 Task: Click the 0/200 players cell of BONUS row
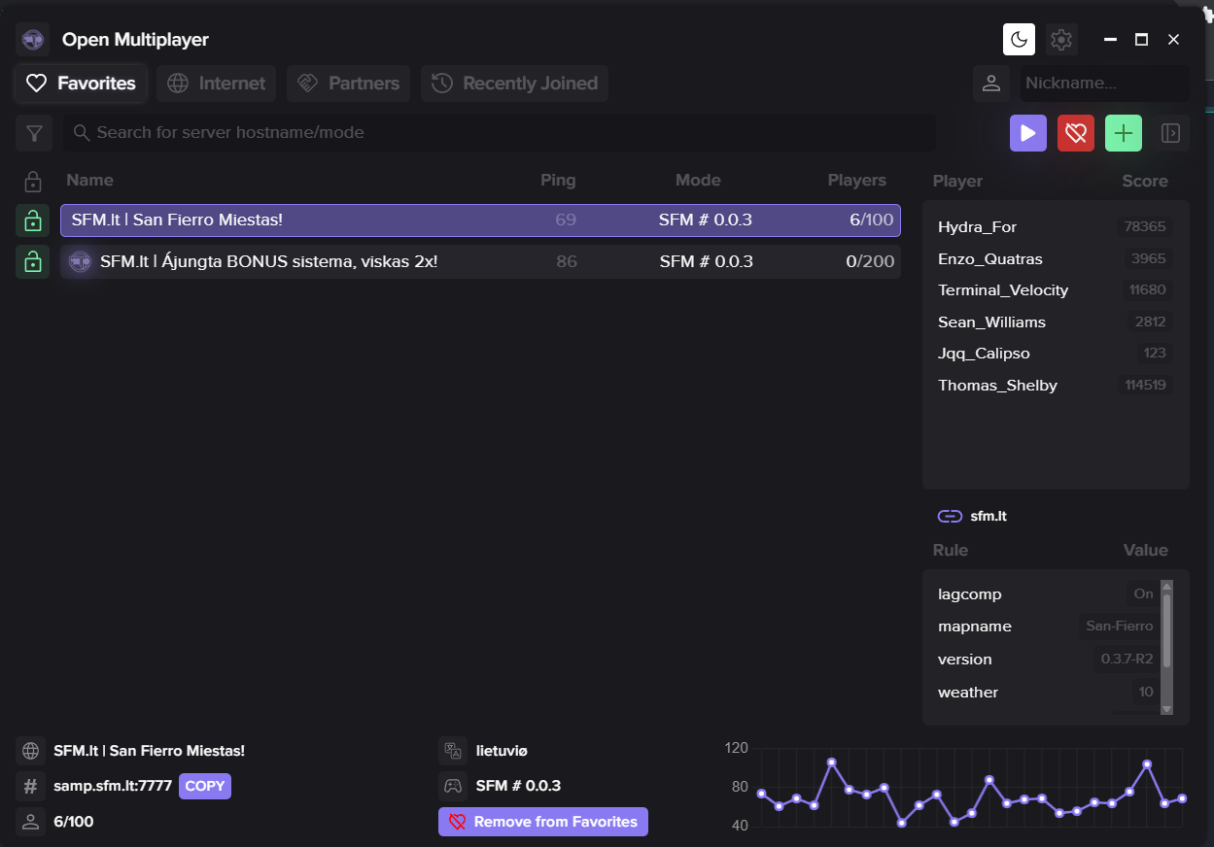870,261
